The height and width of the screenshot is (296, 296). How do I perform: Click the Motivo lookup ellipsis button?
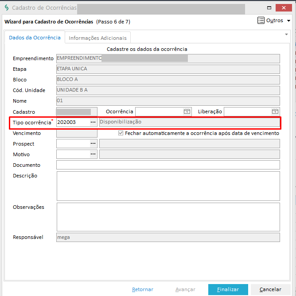93,154
